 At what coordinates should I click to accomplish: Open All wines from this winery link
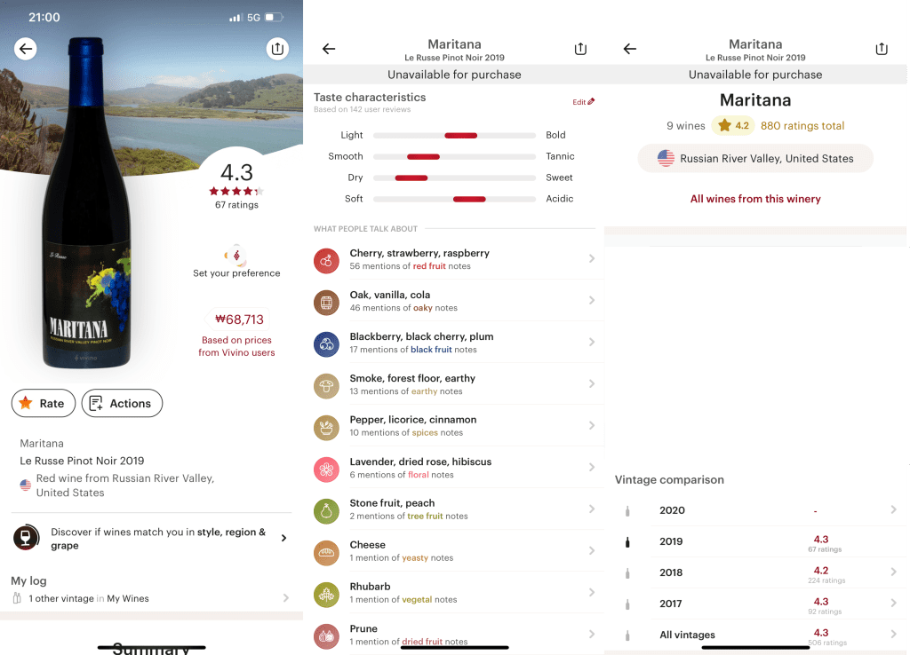[755, 199]
